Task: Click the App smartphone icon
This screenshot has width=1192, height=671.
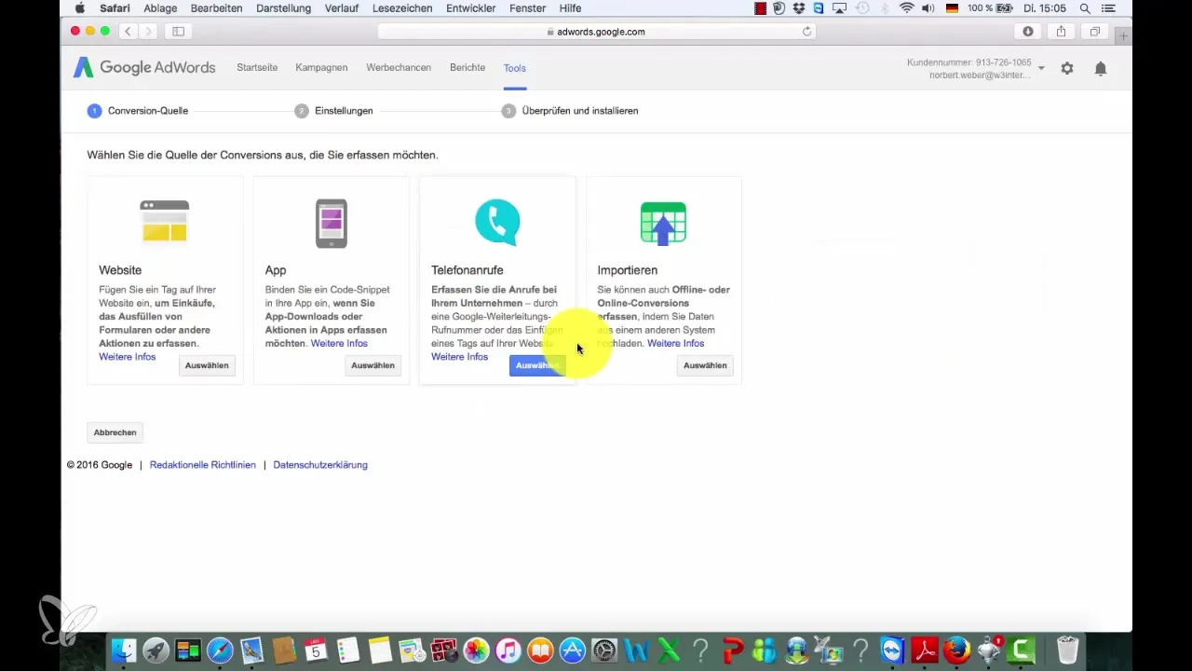Action: pyautogui.click(x=331, y=223)
